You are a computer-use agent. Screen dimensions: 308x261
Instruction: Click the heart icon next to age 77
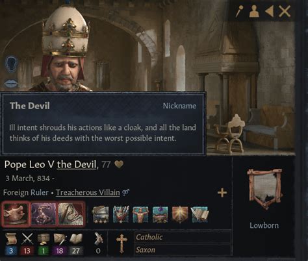(119, 165)
